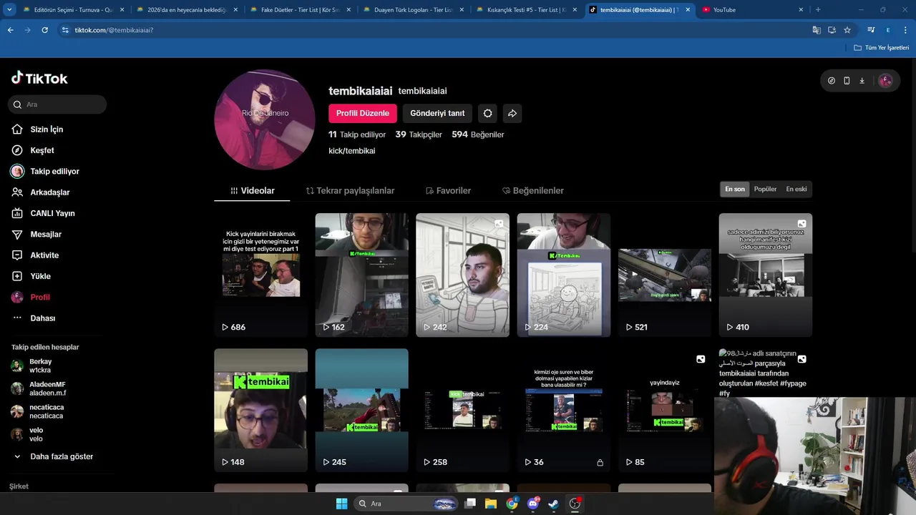The height and width of the screenshot is (515, 916).
Task: Click the TikTok logo to go home
Action: 39,79
